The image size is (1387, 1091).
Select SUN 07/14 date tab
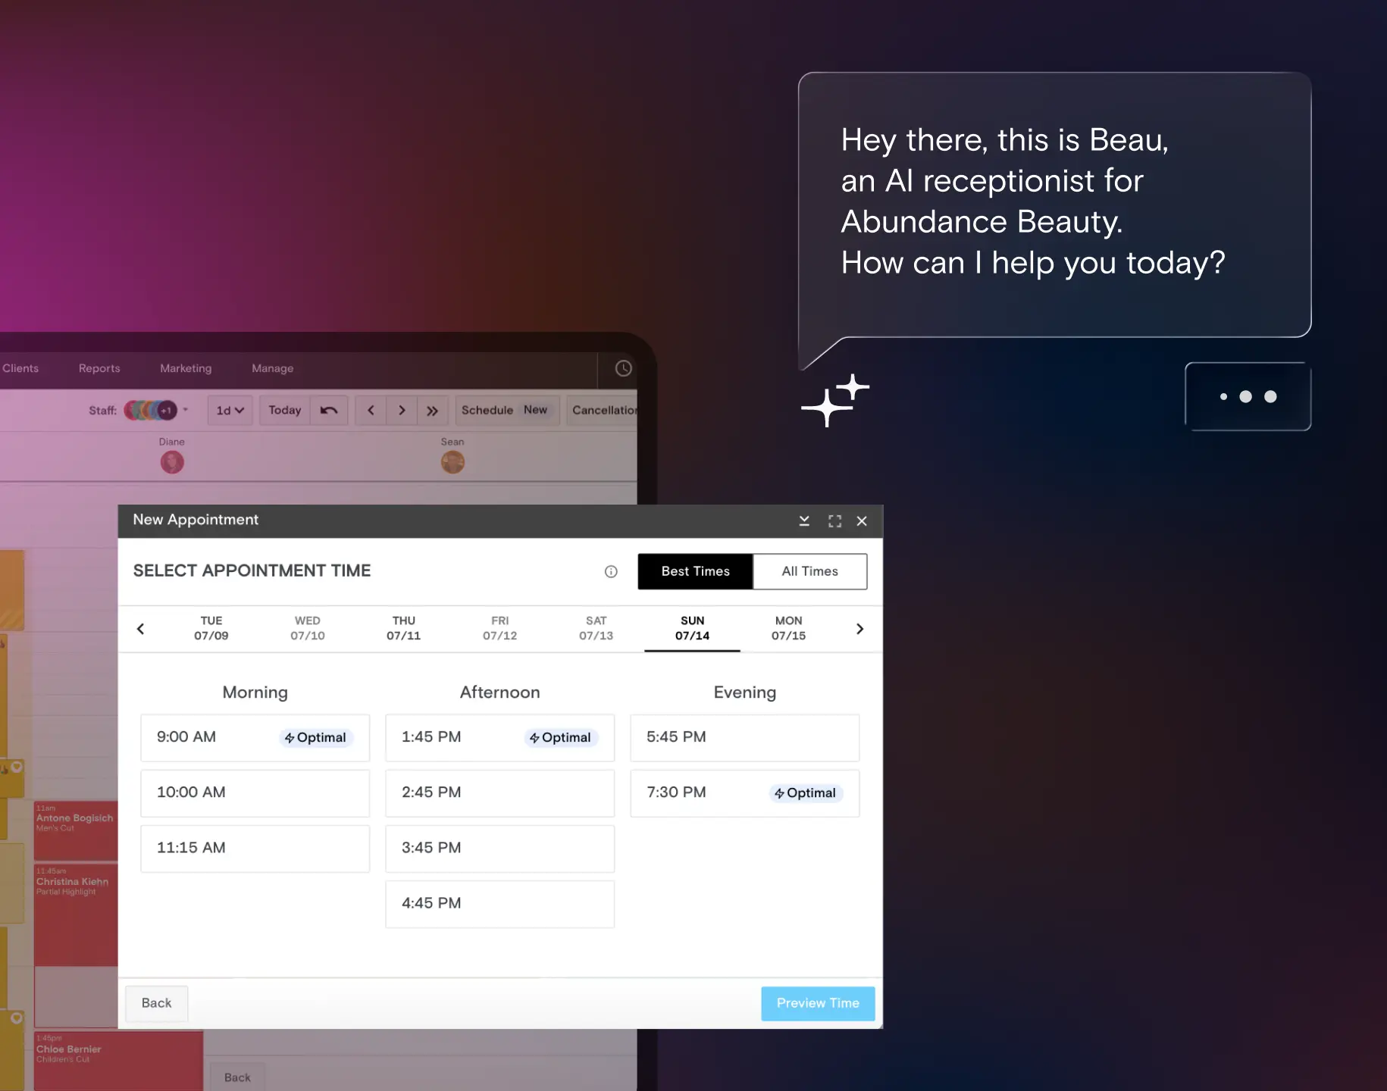tap(693, 628)
